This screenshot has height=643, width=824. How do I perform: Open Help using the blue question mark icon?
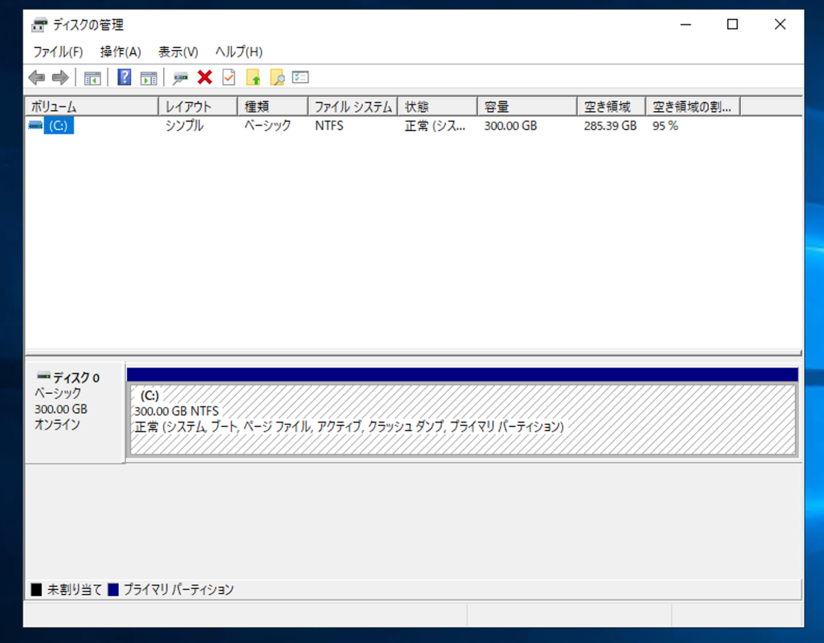[123, 77]
